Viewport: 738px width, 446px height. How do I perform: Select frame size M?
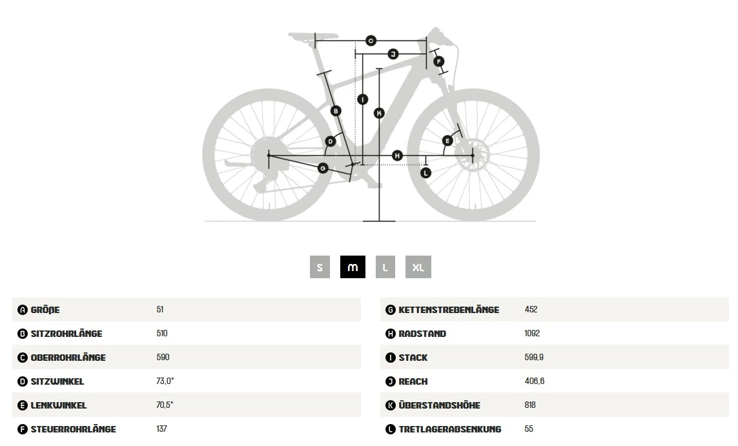[x=353, y=267]
